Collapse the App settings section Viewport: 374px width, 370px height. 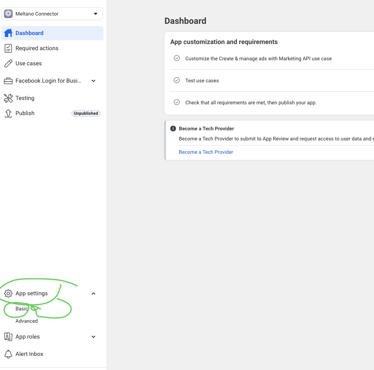(x=93, y=293)
